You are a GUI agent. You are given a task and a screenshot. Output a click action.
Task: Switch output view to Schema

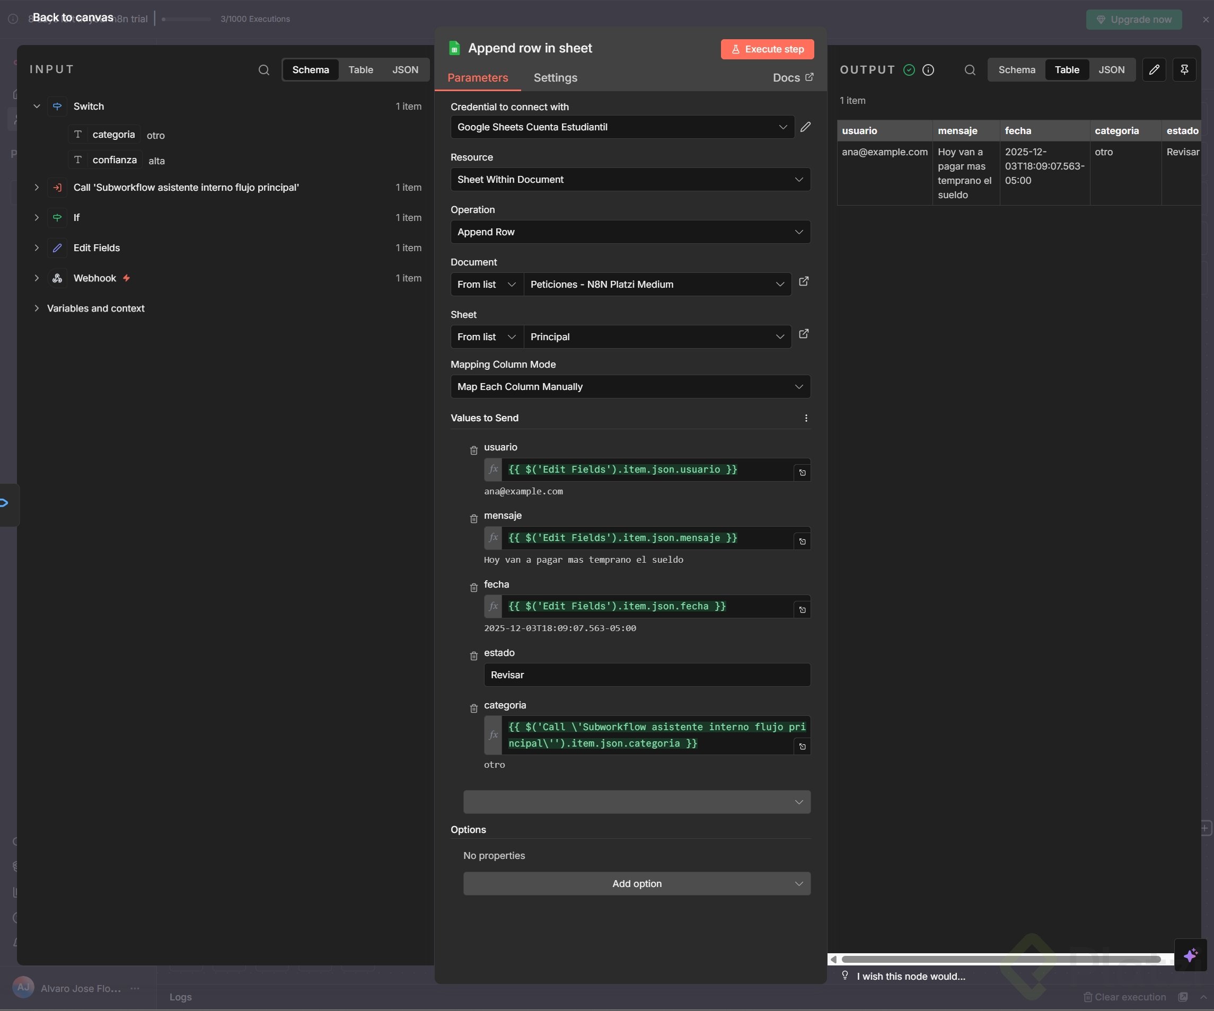1016,70
